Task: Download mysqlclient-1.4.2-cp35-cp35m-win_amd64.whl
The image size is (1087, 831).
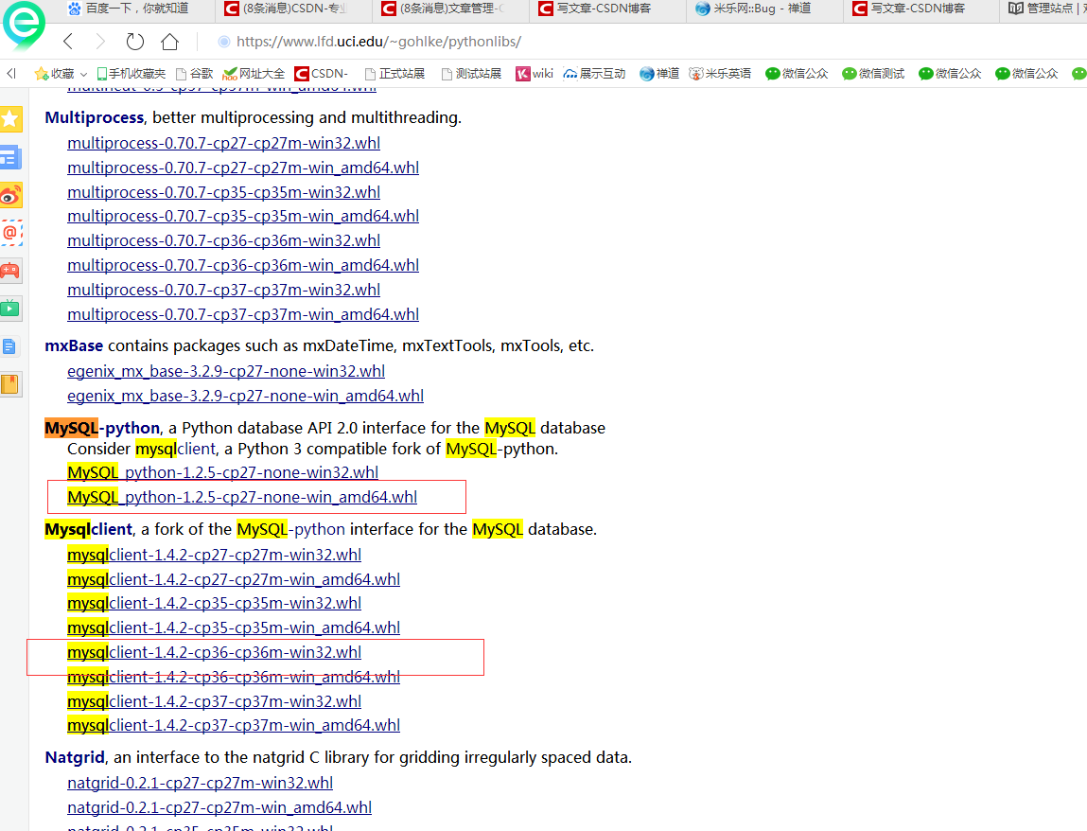Action: 234,628
